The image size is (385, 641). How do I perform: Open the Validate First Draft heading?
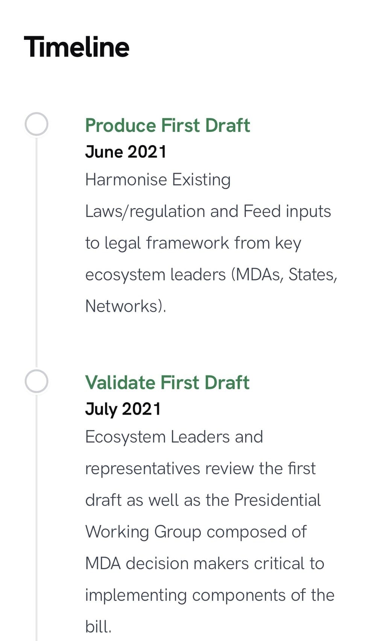tap(167, 382)
